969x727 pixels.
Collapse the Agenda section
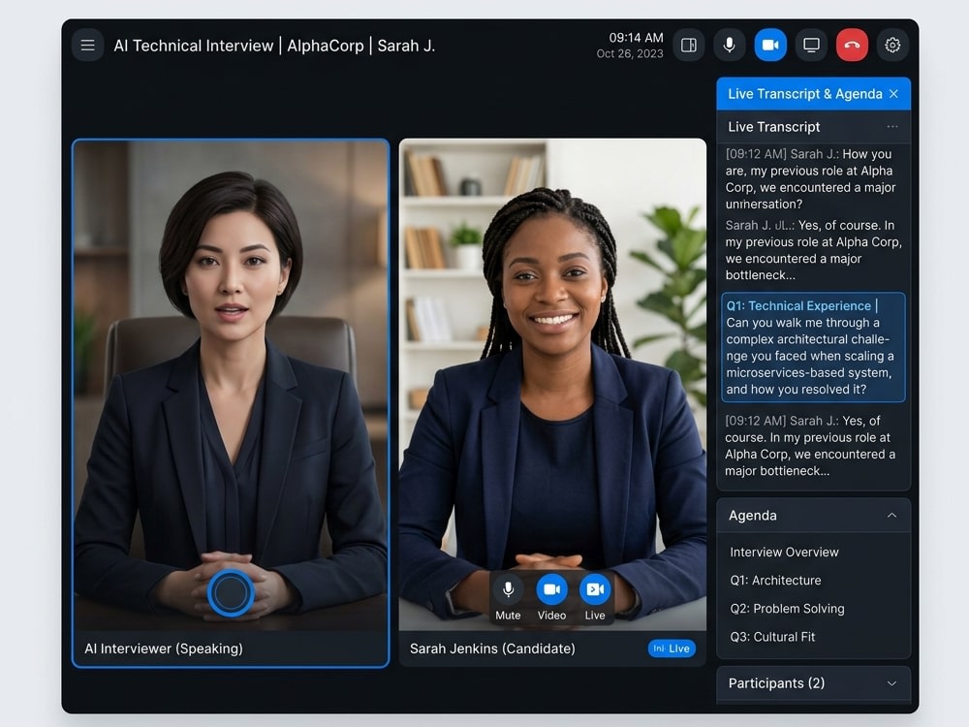891,516
